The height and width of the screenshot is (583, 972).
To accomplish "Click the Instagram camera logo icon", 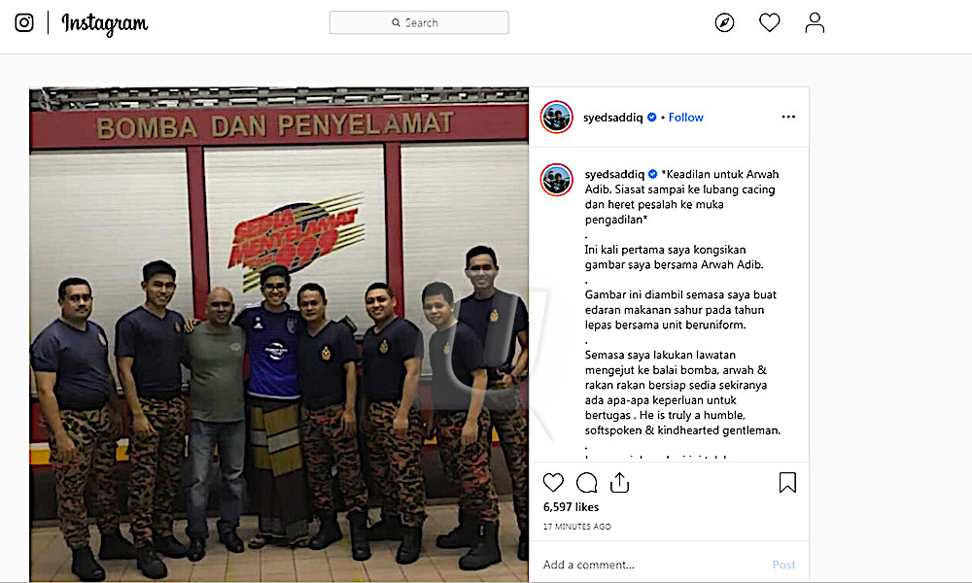I will [x=24, y=23].
